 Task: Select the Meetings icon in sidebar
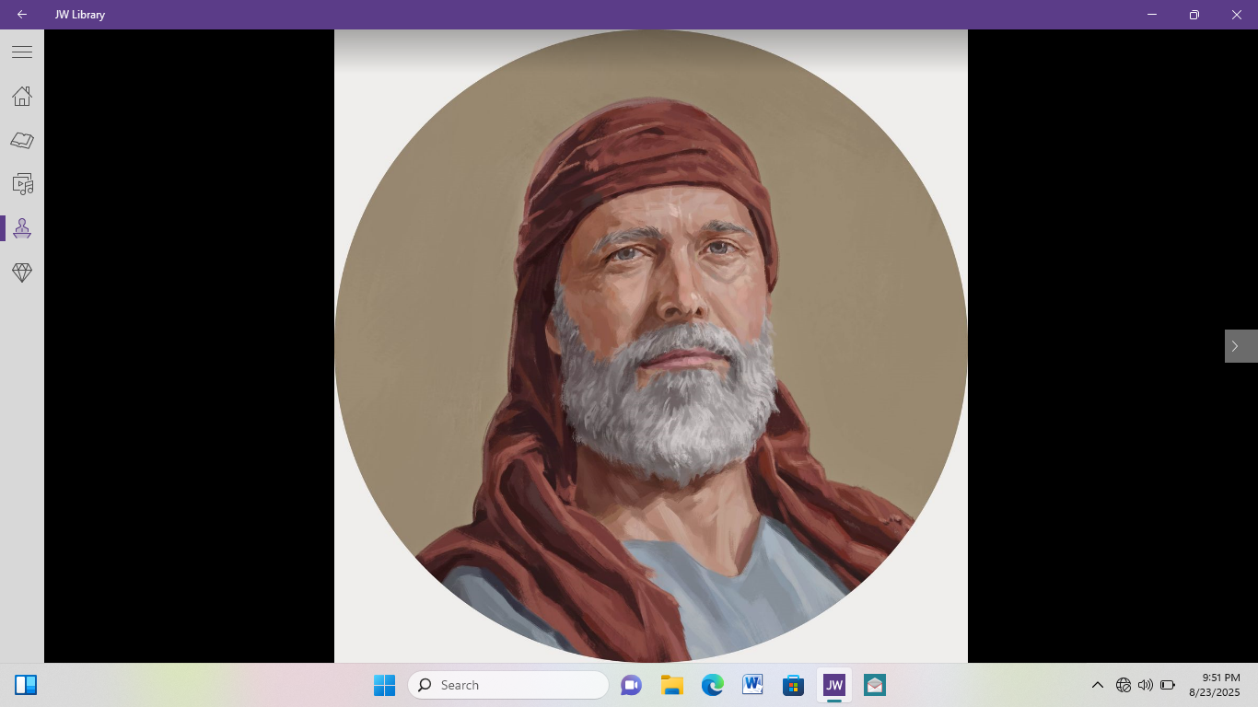coord(22,228)
